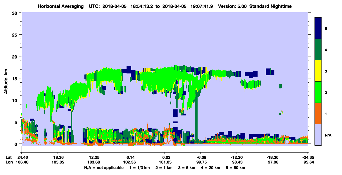This screenshot has height=175, width=342.
Task: Click the legend text '5 = 80 km'
Action: point(236,168)
